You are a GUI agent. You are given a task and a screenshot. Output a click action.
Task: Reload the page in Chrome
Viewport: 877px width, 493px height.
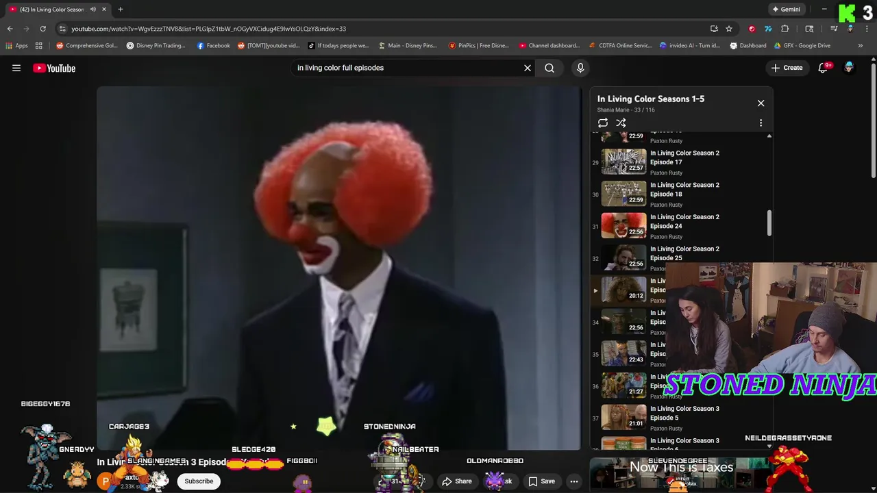[x=42, y=29]
